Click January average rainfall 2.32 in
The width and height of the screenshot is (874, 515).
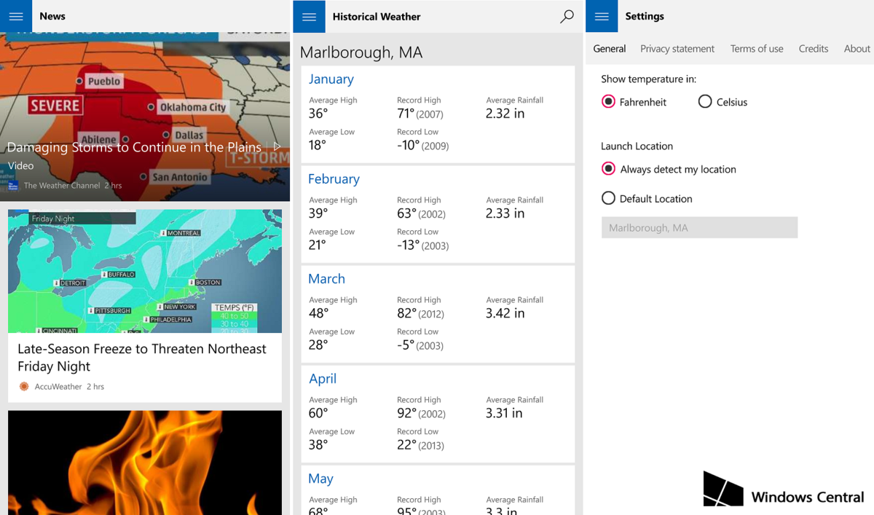505,114
